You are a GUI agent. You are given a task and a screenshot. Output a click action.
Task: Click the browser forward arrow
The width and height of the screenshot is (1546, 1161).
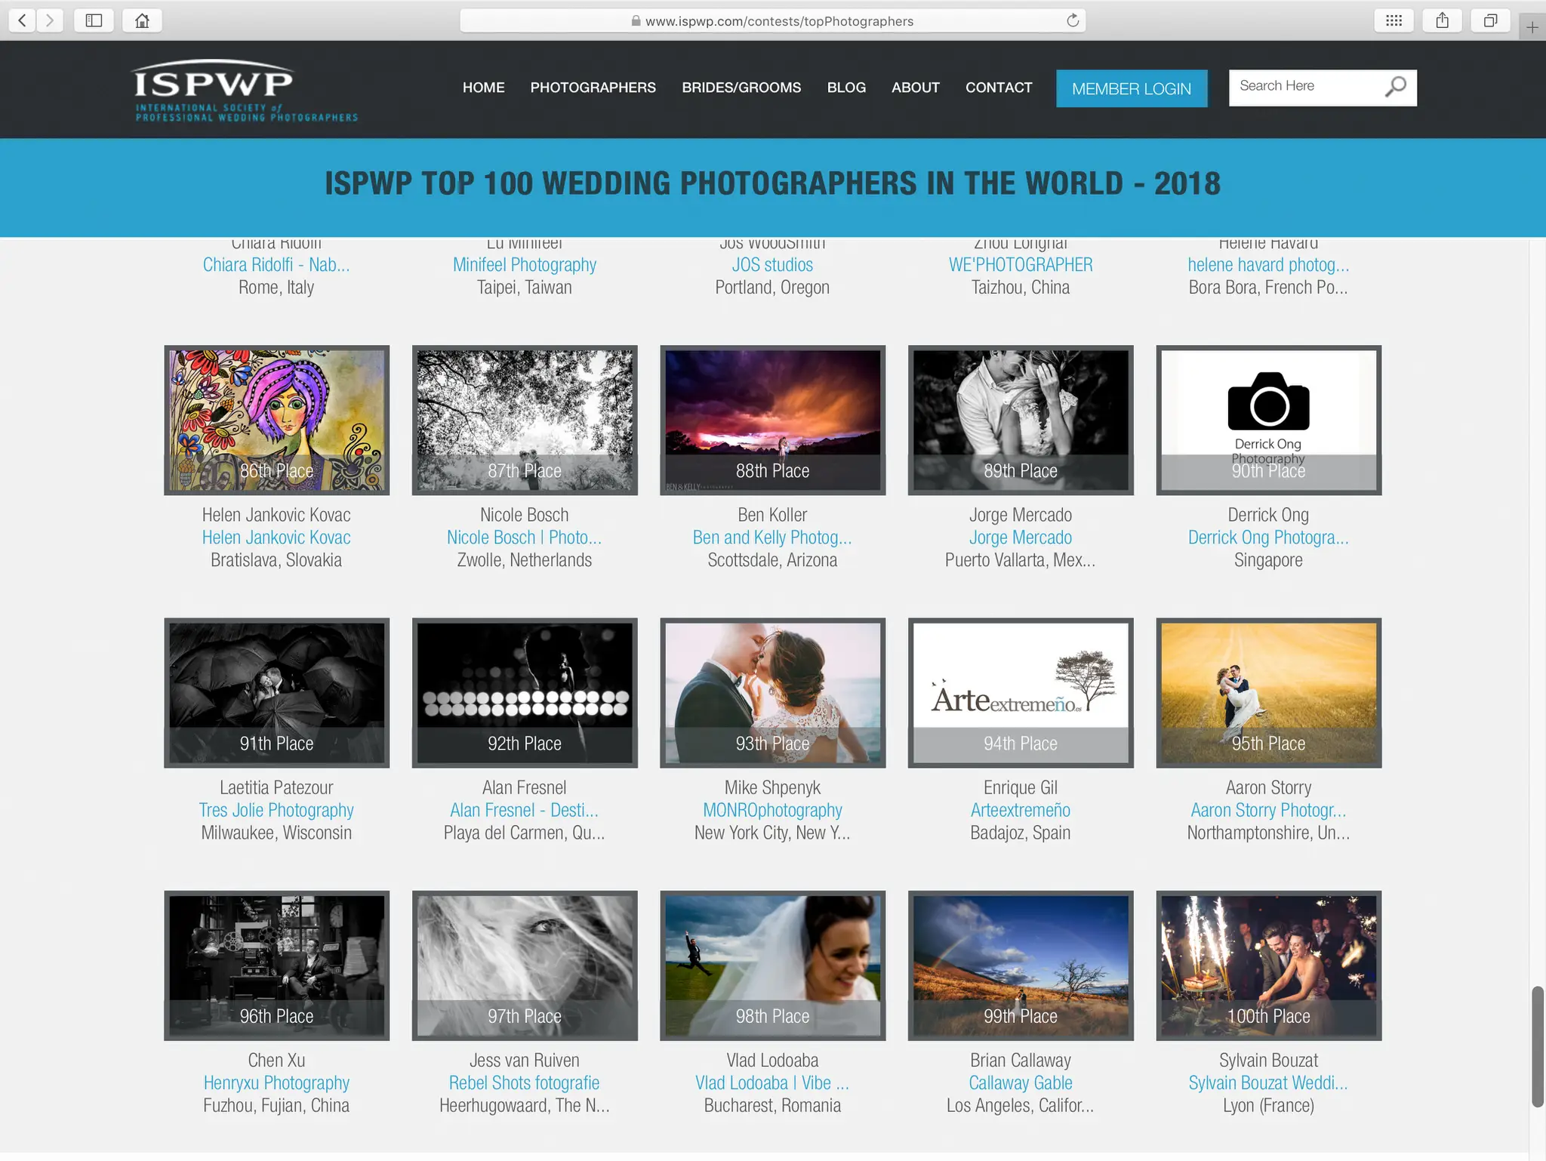50,20
